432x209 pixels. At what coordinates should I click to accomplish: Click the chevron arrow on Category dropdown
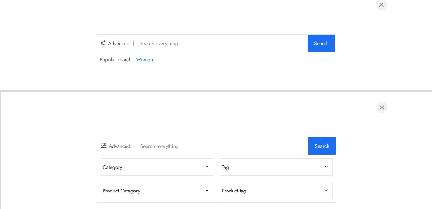tap(207, 167)
